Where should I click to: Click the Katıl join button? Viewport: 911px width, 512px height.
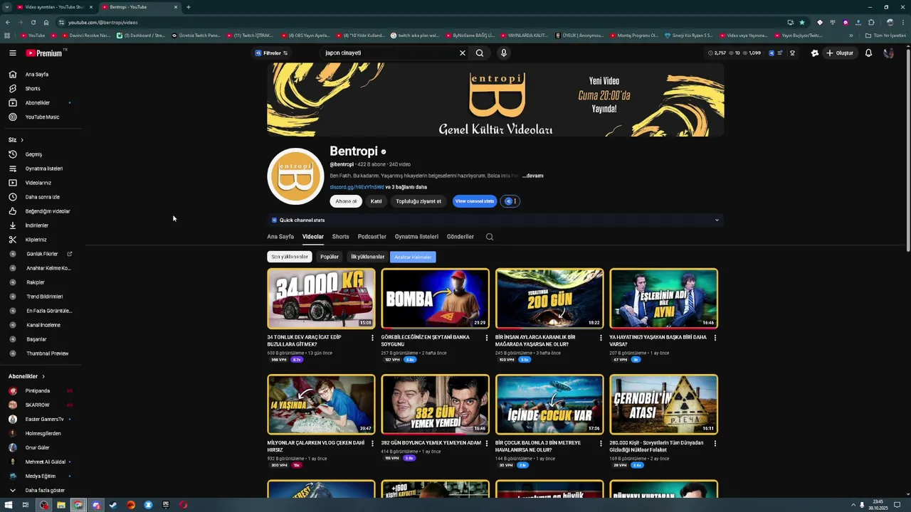tap(376, 201)
